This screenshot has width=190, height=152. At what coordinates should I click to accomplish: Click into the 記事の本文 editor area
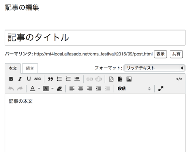pos(95,123)
